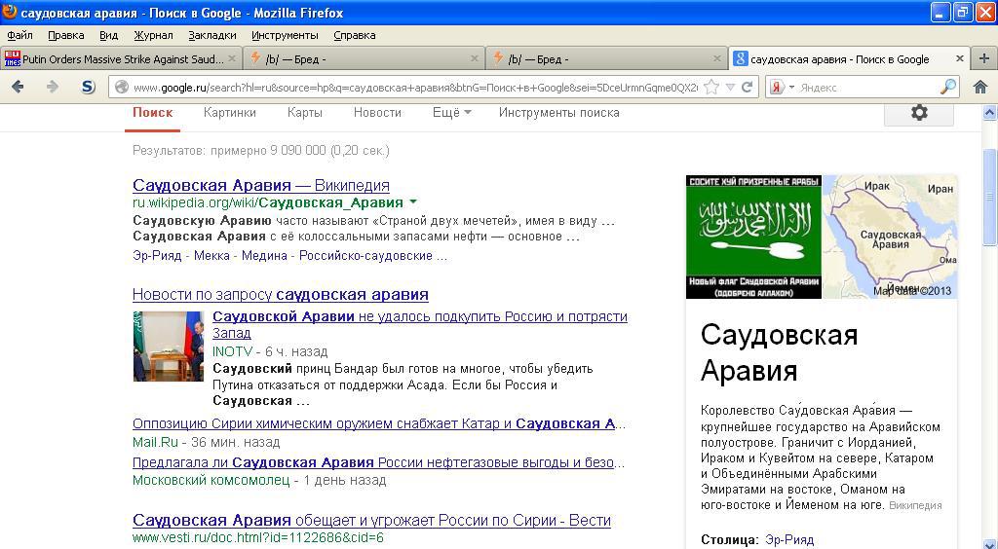998x549 pixels.
Task: Click the green Saudi flag image
Action: pyautogui.click(x=753, y=237)
